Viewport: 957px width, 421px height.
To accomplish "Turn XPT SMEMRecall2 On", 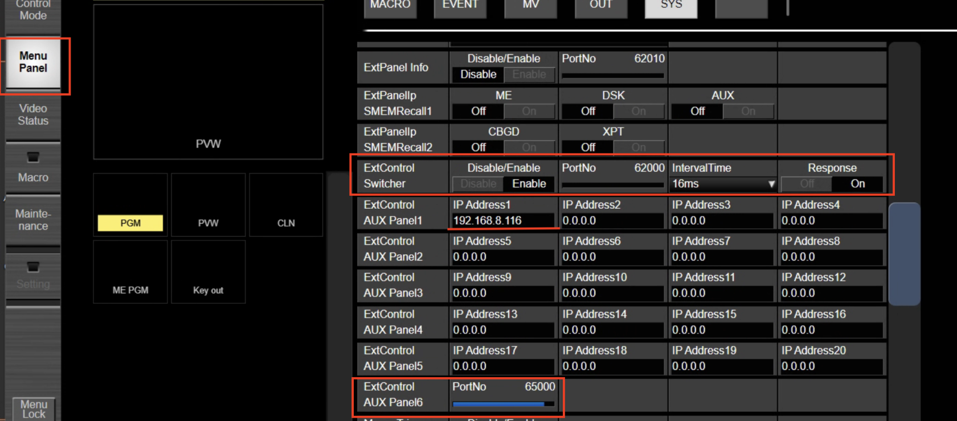I will tap(639, 147).
